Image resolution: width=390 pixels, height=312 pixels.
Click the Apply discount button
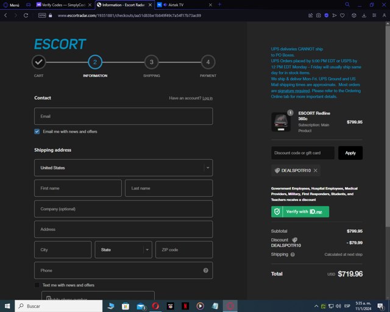pyautogui.click(x=350, y=153)
